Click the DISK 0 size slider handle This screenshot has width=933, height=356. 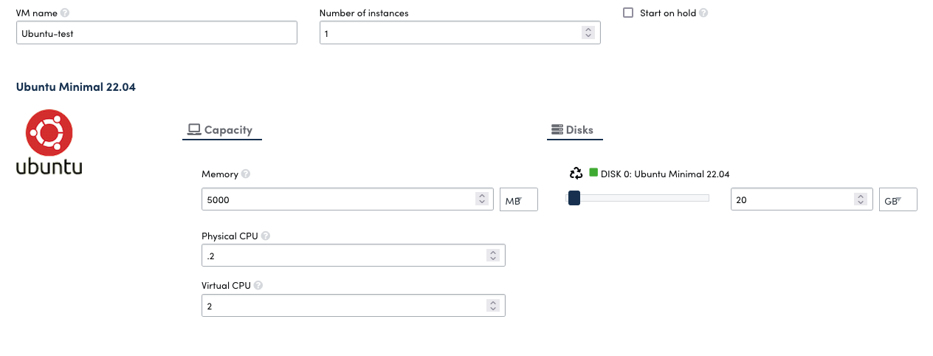tap(574, 198)
